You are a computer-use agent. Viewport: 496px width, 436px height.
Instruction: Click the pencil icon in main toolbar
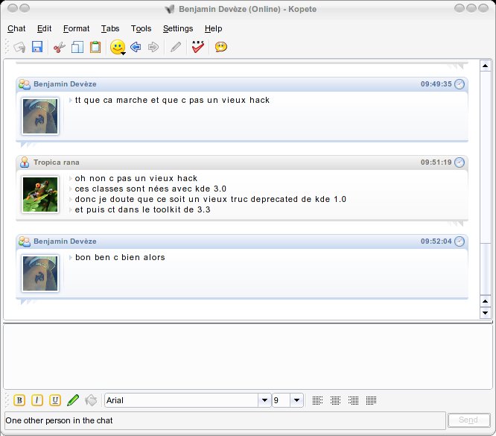(176, 47)
